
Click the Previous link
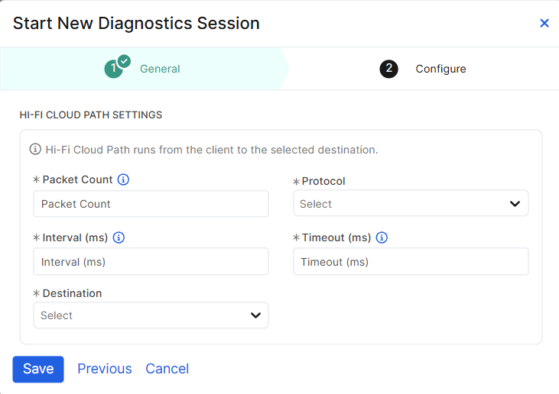pos(105,369)
